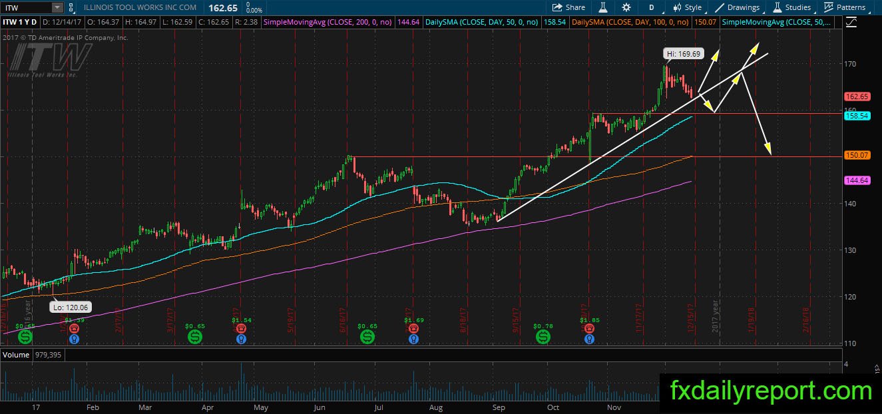
Task: Click the blue lightbulb icon below $1.54 earnings
Action: coord(241,339)
